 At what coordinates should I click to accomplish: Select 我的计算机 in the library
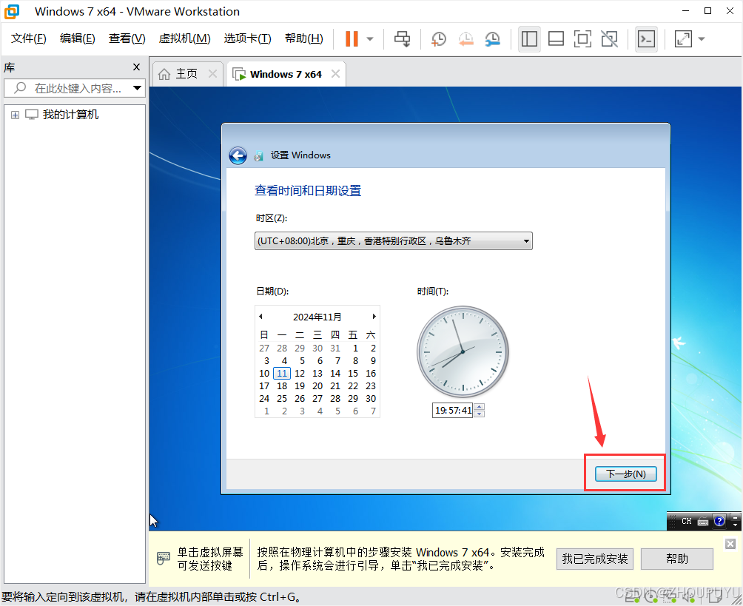tap(70, 114)
